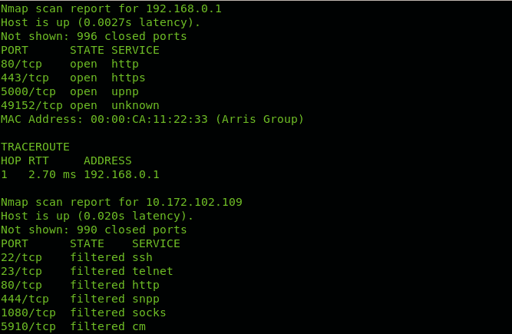The height and width of the screenshot is (334, 512).
Task: Click the 22/tcp filtered ssh line
Action: click(77, 257)
